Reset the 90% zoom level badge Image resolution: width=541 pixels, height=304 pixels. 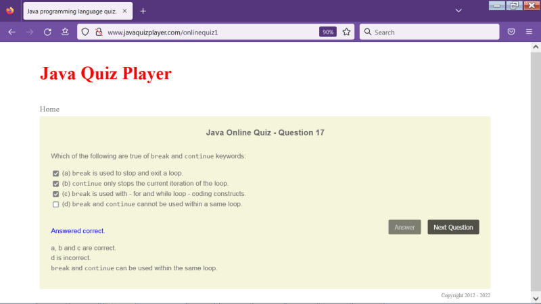pyautogui.click(x=328, y=32)
